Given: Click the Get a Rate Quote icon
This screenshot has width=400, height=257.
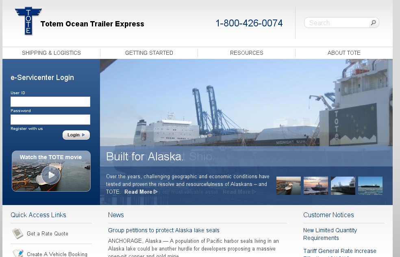Looking at the screenshot, I should coord(17,233).
